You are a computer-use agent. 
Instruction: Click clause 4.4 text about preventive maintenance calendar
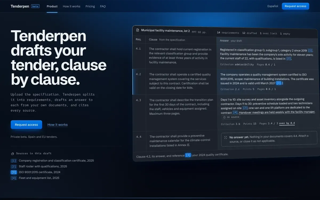point(180,141)
